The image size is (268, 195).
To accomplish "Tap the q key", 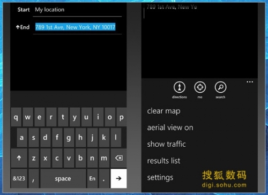I will point(16,117).
